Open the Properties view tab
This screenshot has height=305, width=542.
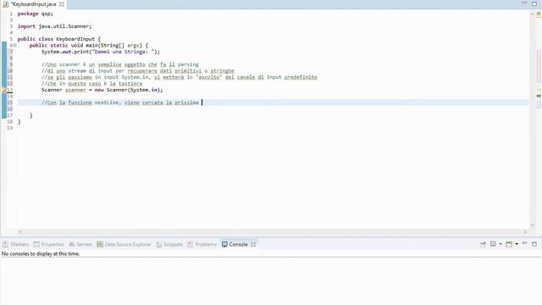point(49,245)
